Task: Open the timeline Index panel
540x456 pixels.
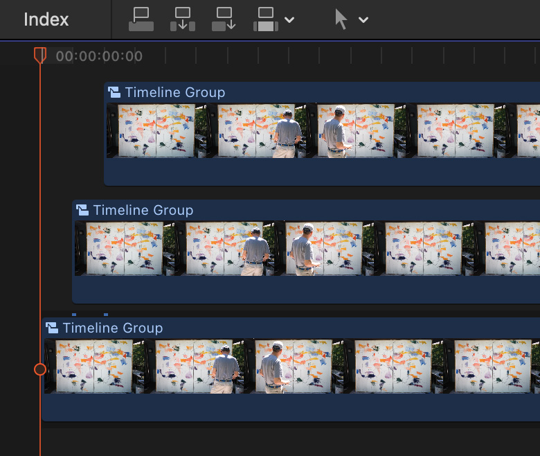Action: (46, 19)
